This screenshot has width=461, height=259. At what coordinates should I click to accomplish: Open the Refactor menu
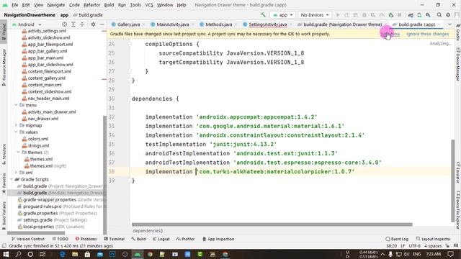(x=91, y=5)
